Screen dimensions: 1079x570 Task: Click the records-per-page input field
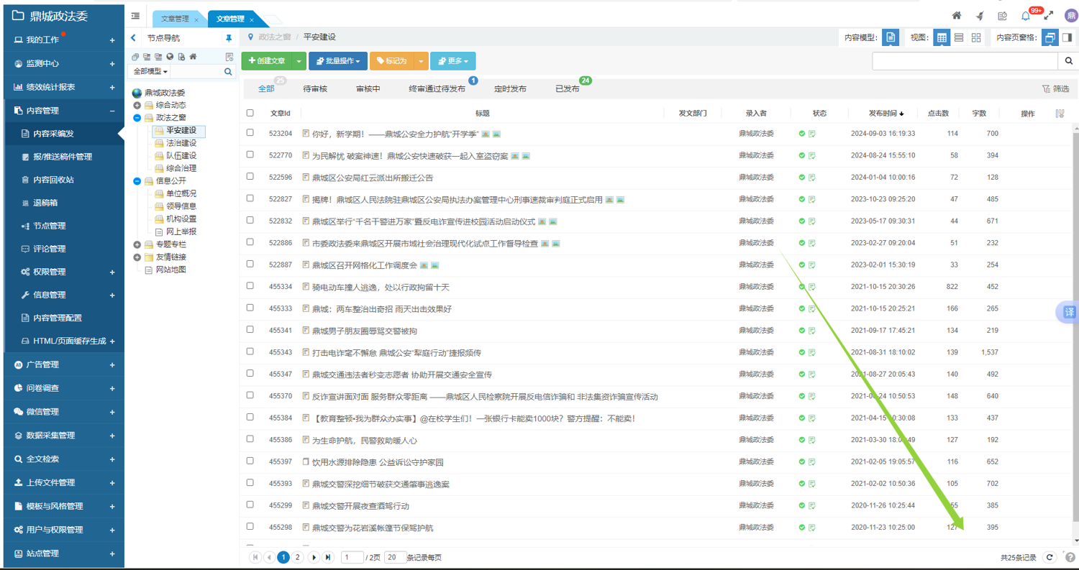pos(395,557)
